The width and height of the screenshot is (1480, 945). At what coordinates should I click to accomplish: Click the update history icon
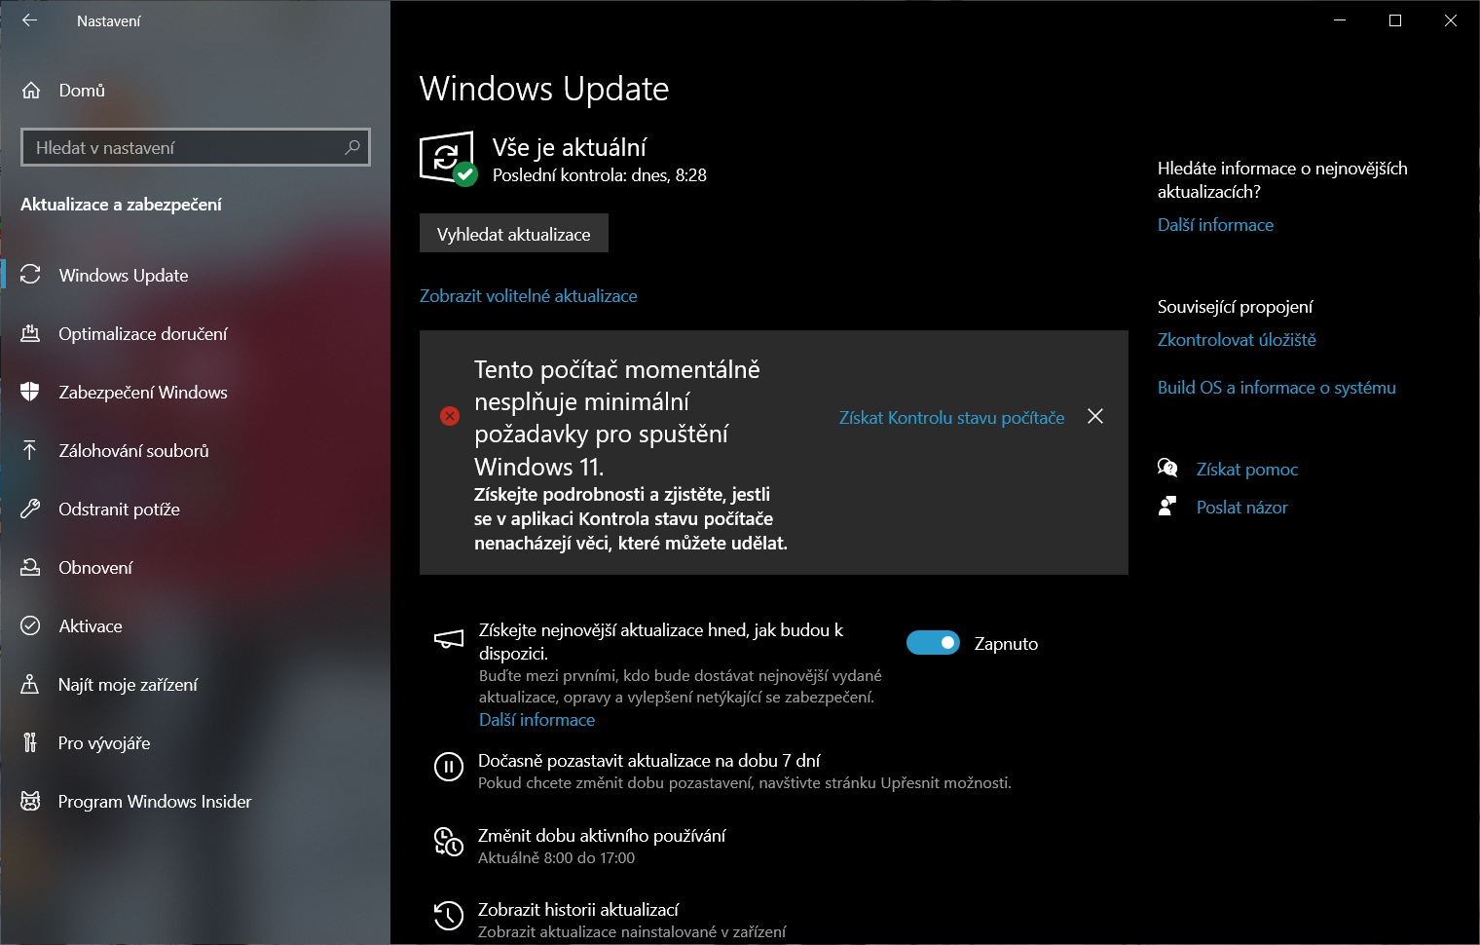coord(449,915)
